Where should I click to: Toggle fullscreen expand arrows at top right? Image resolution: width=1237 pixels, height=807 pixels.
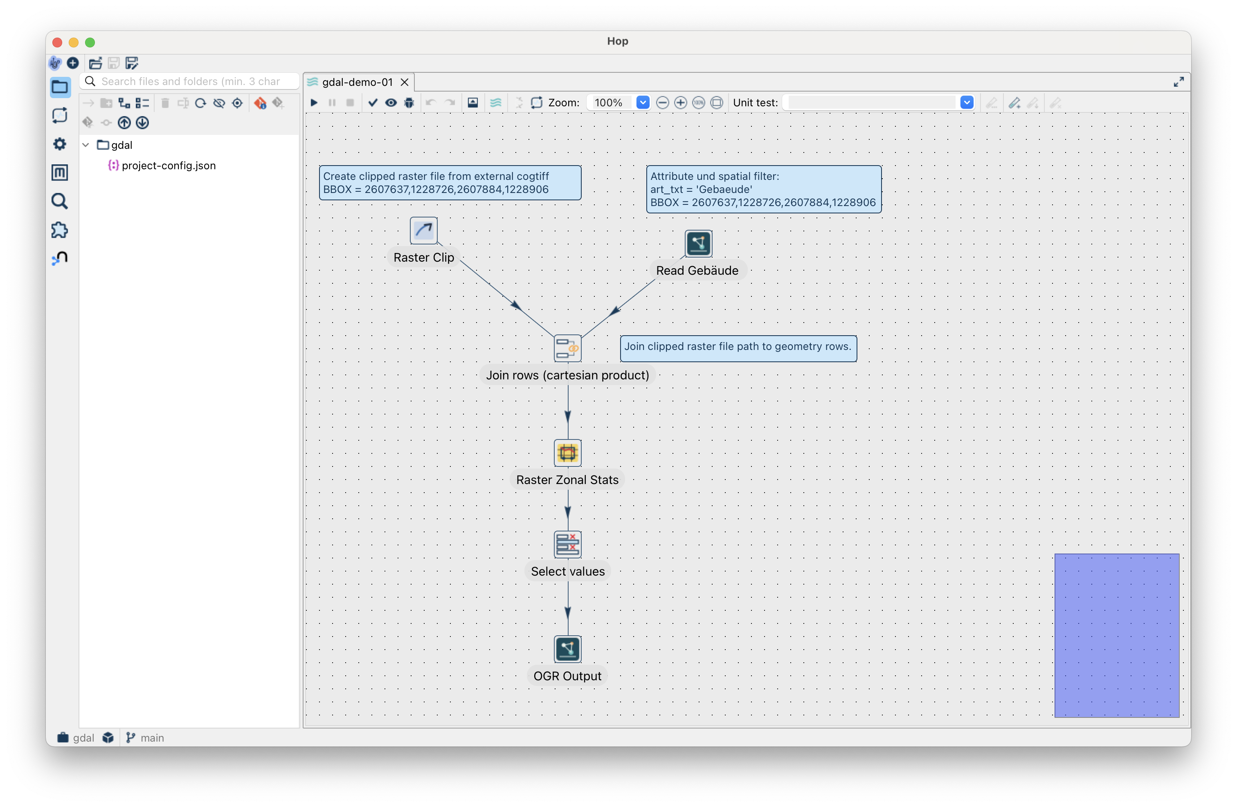1178,82
